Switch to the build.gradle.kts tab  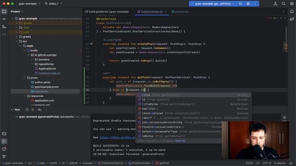click(107, 12)
